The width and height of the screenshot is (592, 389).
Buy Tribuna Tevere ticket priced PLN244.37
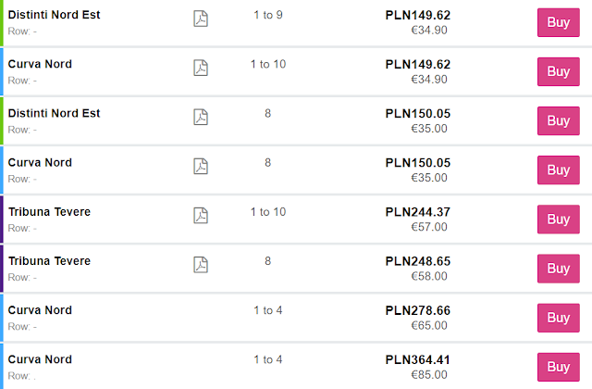558,219
